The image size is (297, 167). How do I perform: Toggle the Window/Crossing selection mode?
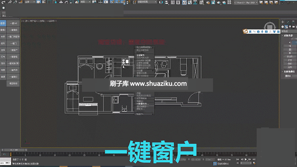pyautogui.click(x=55, y=2)
